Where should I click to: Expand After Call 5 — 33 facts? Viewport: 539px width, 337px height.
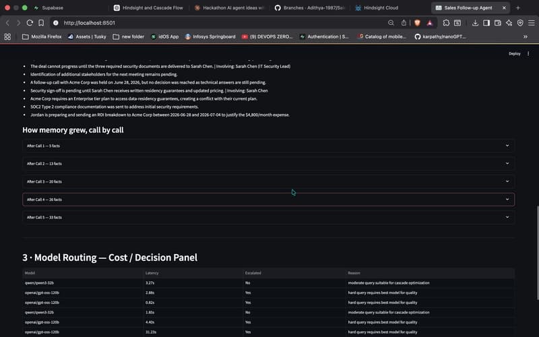[x=268, y=217]
